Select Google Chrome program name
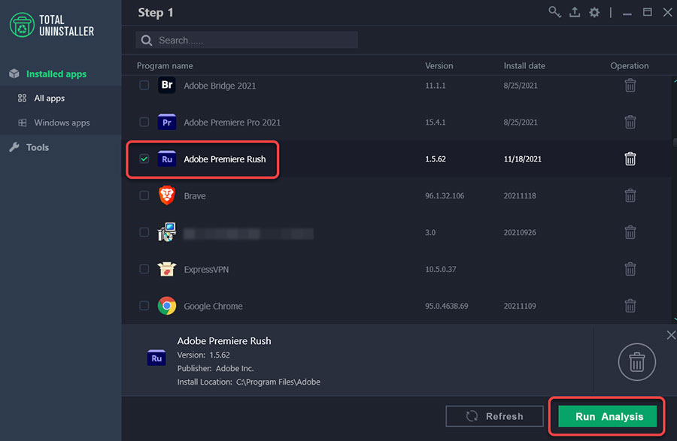 [x=213, y=306]
